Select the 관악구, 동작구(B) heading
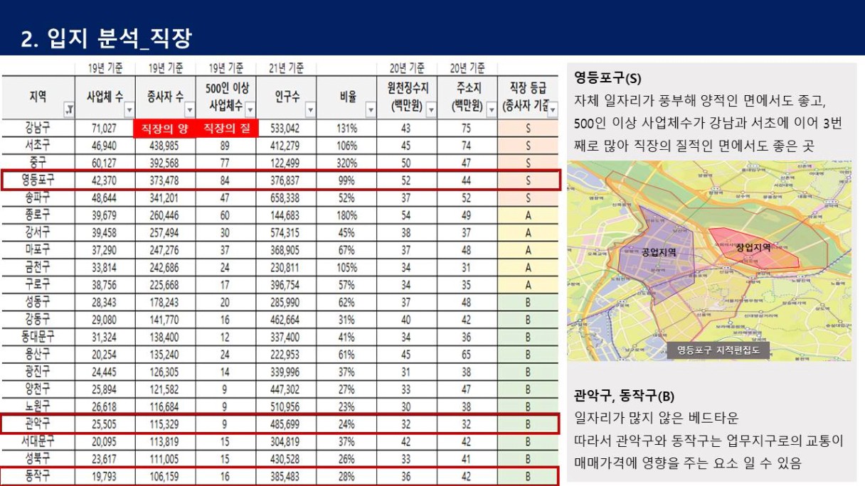The image size is (865, 486). (x=624, y=396)
